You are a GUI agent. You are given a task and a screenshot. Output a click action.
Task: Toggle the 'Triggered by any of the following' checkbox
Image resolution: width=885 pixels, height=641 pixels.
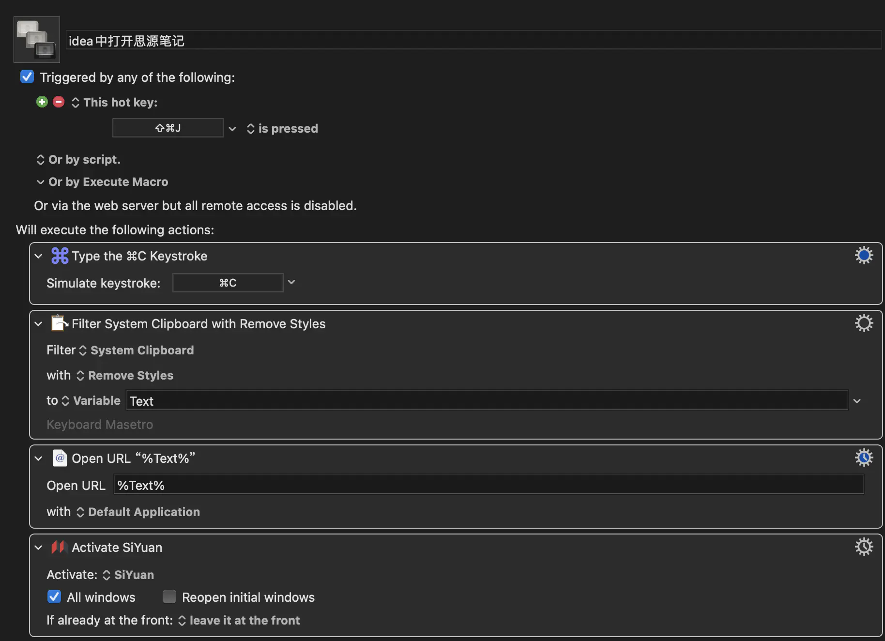coord(27,77)
